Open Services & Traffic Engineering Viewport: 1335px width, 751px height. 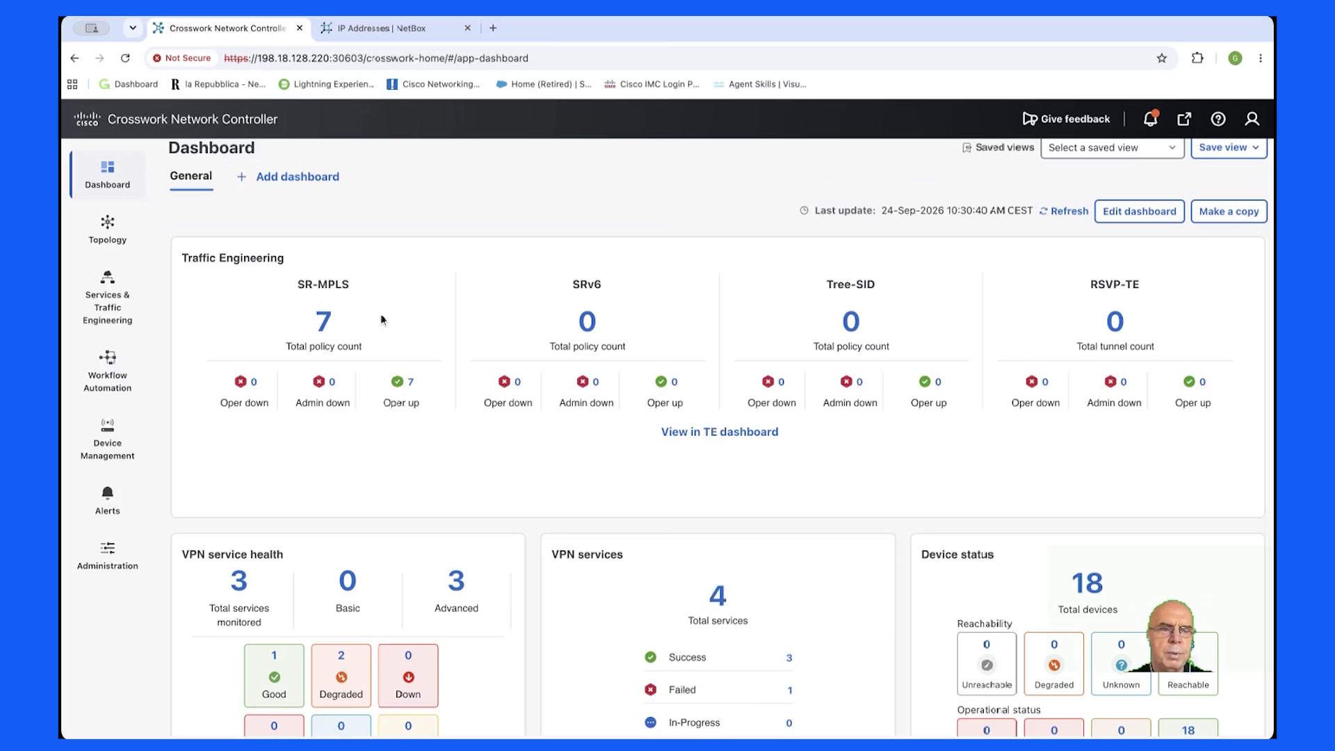(107, 298)
